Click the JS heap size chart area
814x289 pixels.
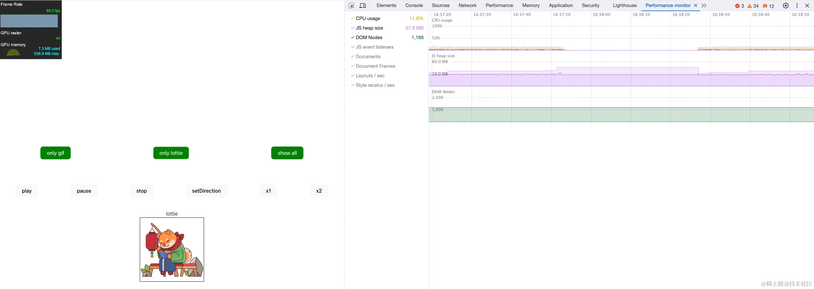click(x=621, y=70)
